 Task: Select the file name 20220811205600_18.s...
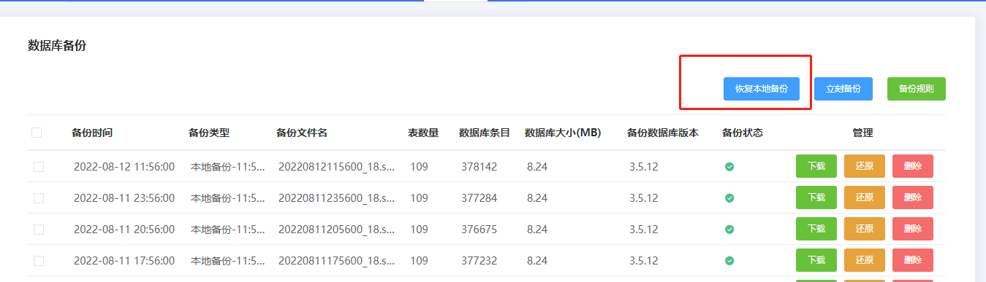coord(337,230)
